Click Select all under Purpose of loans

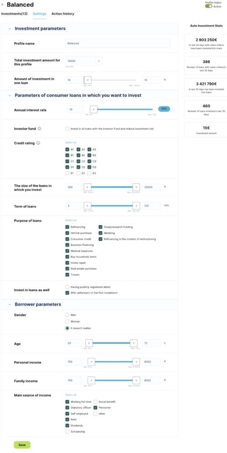tap(71, 220)
